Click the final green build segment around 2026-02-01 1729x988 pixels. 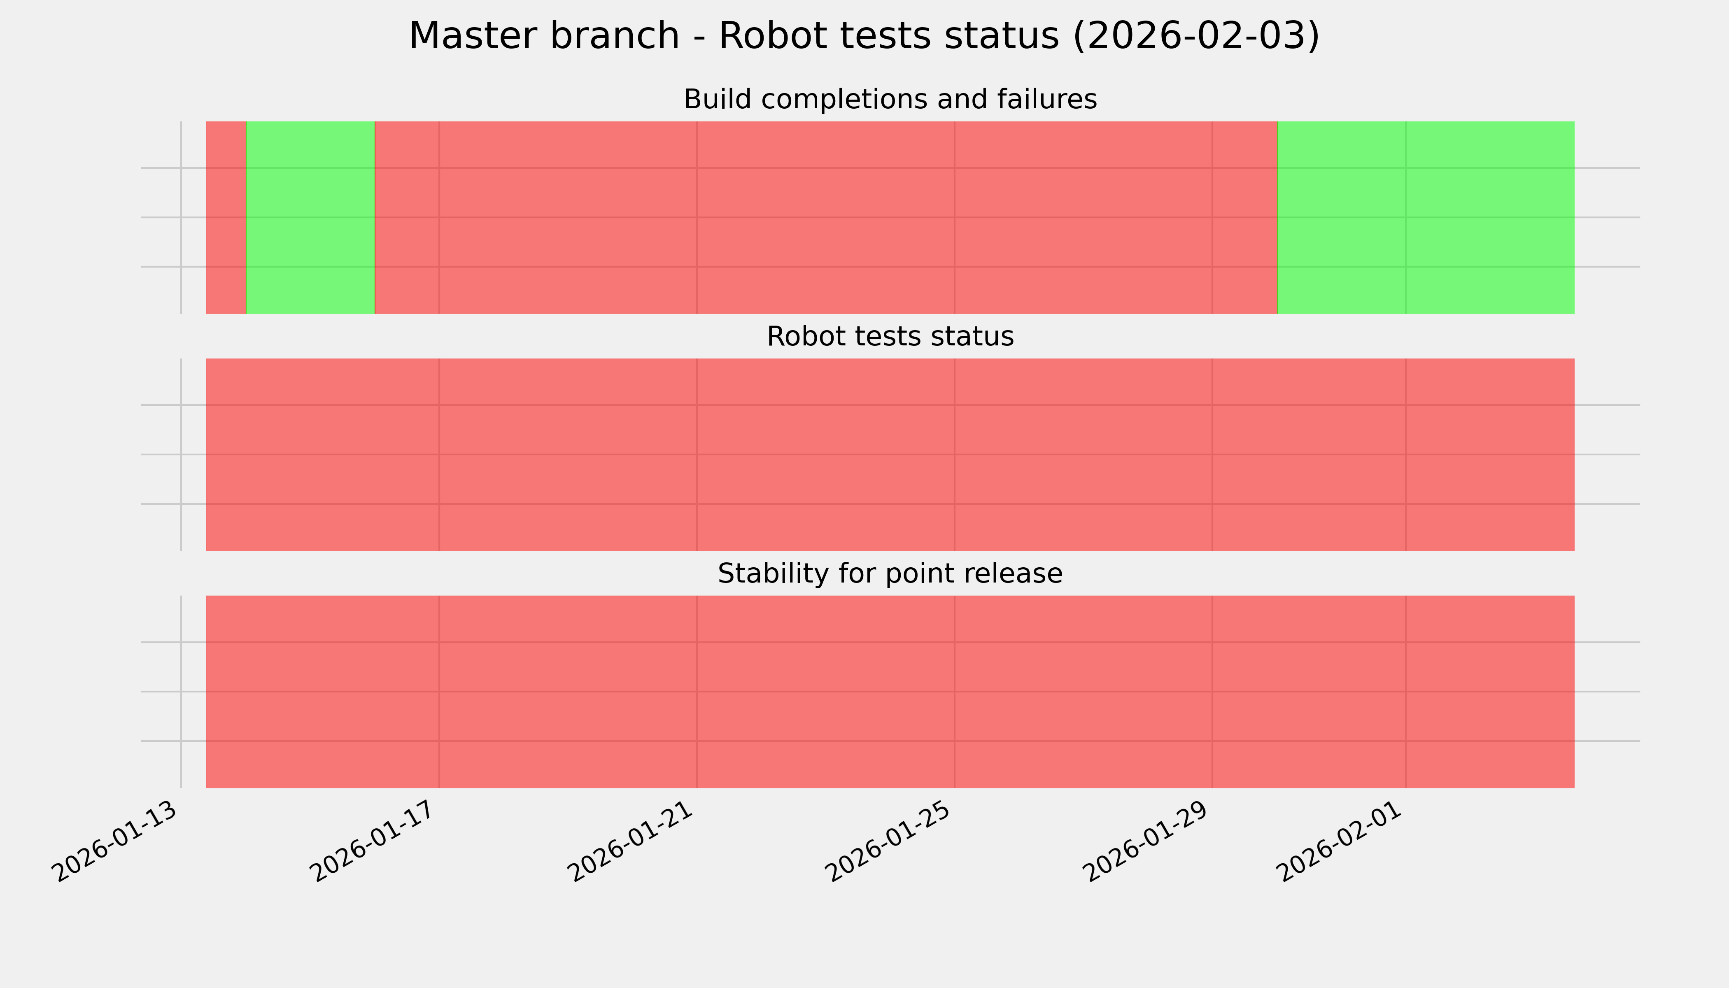coord(1425,217)
